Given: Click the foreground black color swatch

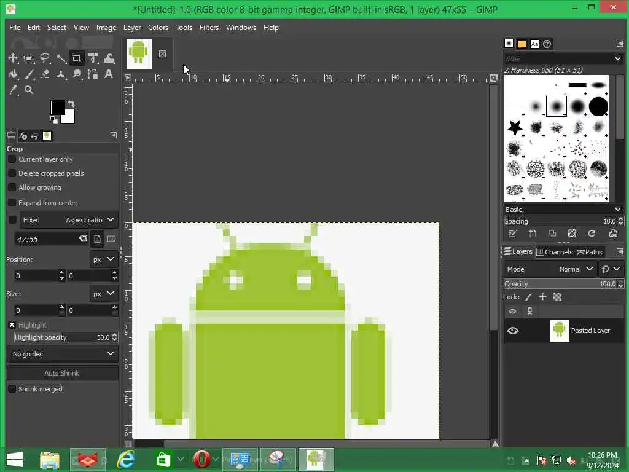Looking at the screenshot, I should (x=57, y=108).
